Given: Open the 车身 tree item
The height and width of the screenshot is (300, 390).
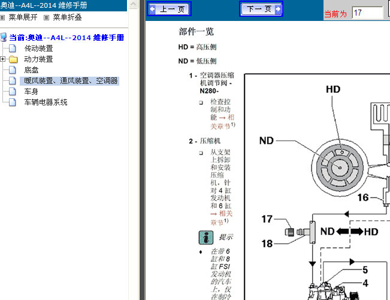Looking at the screenshot, I should [31, 92].
